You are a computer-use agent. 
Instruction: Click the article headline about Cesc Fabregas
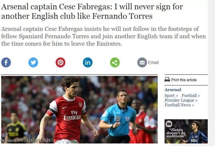[x=92, y=11]
